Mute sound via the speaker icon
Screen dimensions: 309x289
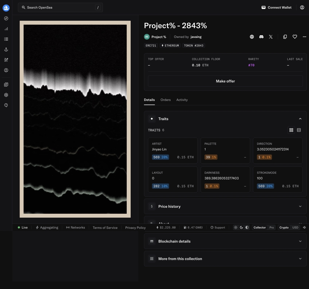click(304, 228)
